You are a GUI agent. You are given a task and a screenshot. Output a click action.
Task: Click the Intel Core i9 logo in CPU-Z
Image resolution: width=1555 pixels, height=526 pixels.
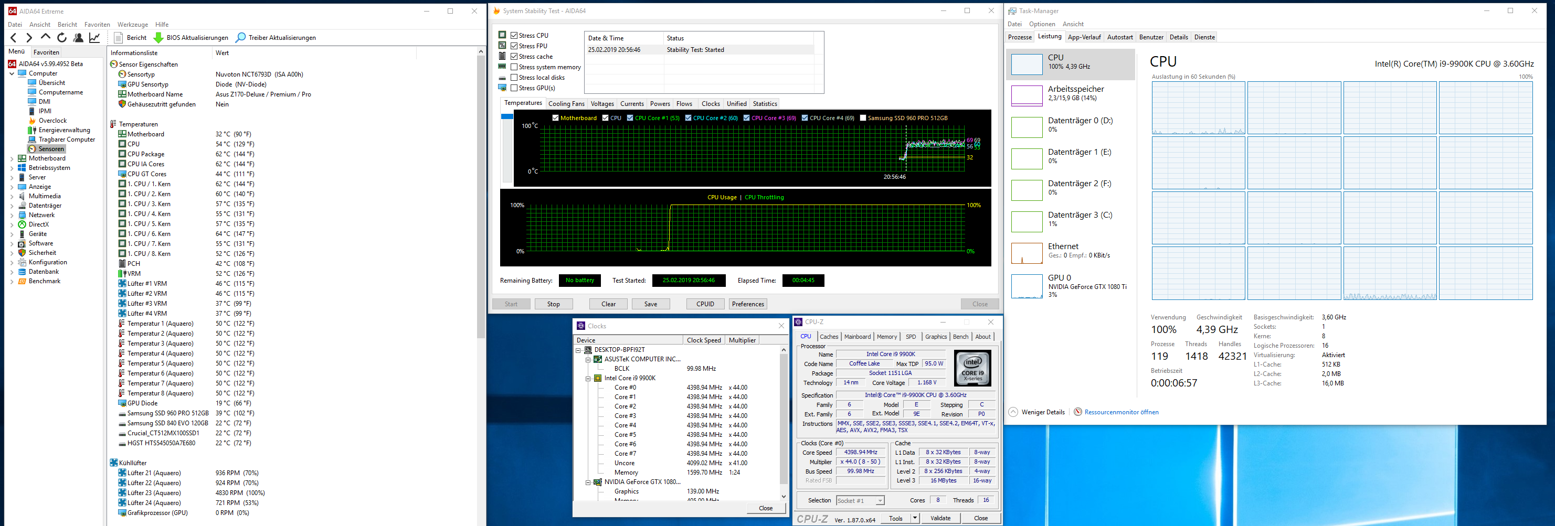pyautogui.click(x=972, y=368)
